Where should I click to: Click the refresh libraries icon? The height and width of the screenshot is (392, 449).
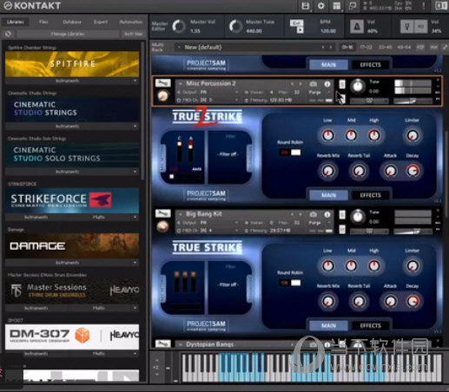coord(8,34)
